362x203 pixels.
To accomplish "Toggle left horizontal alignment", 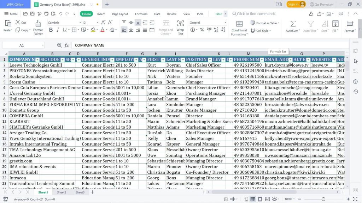I will pyautogui.click(x=124, y=30).
